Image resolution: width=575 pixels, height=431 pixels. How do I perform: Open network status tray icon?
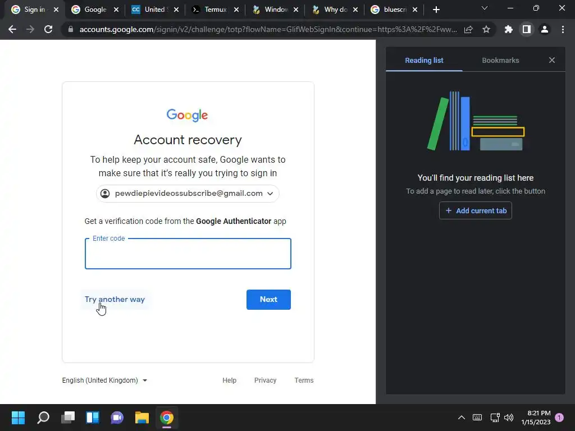[x=495, y=418]
